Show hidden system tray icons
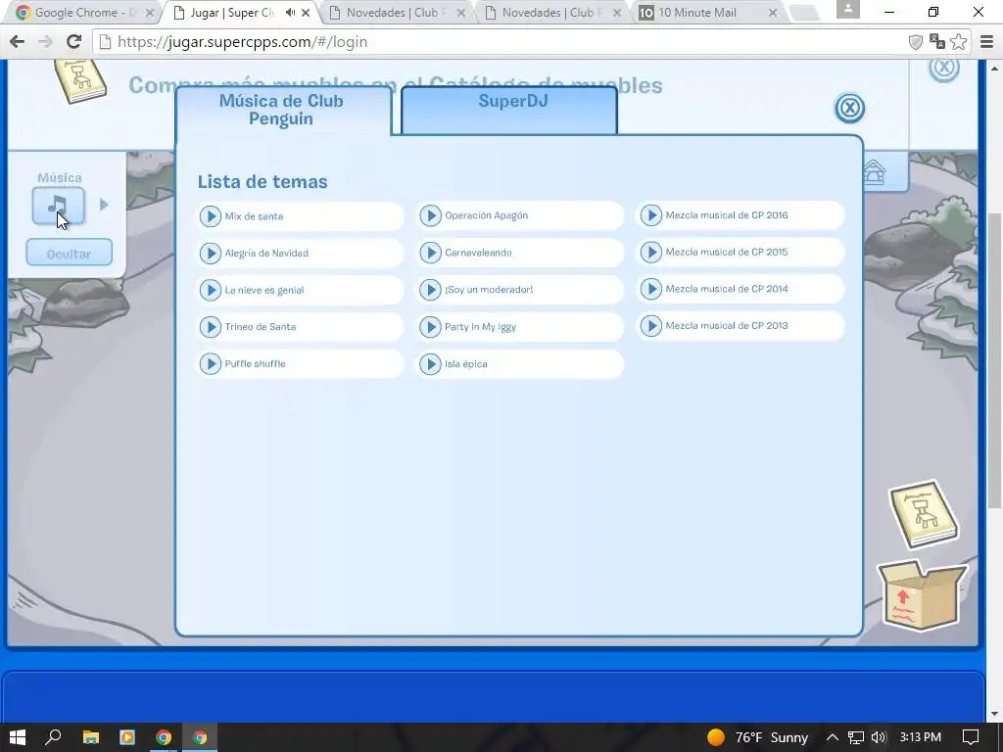This screenshot has height=752, width=1003. click(x=832, y=737)
